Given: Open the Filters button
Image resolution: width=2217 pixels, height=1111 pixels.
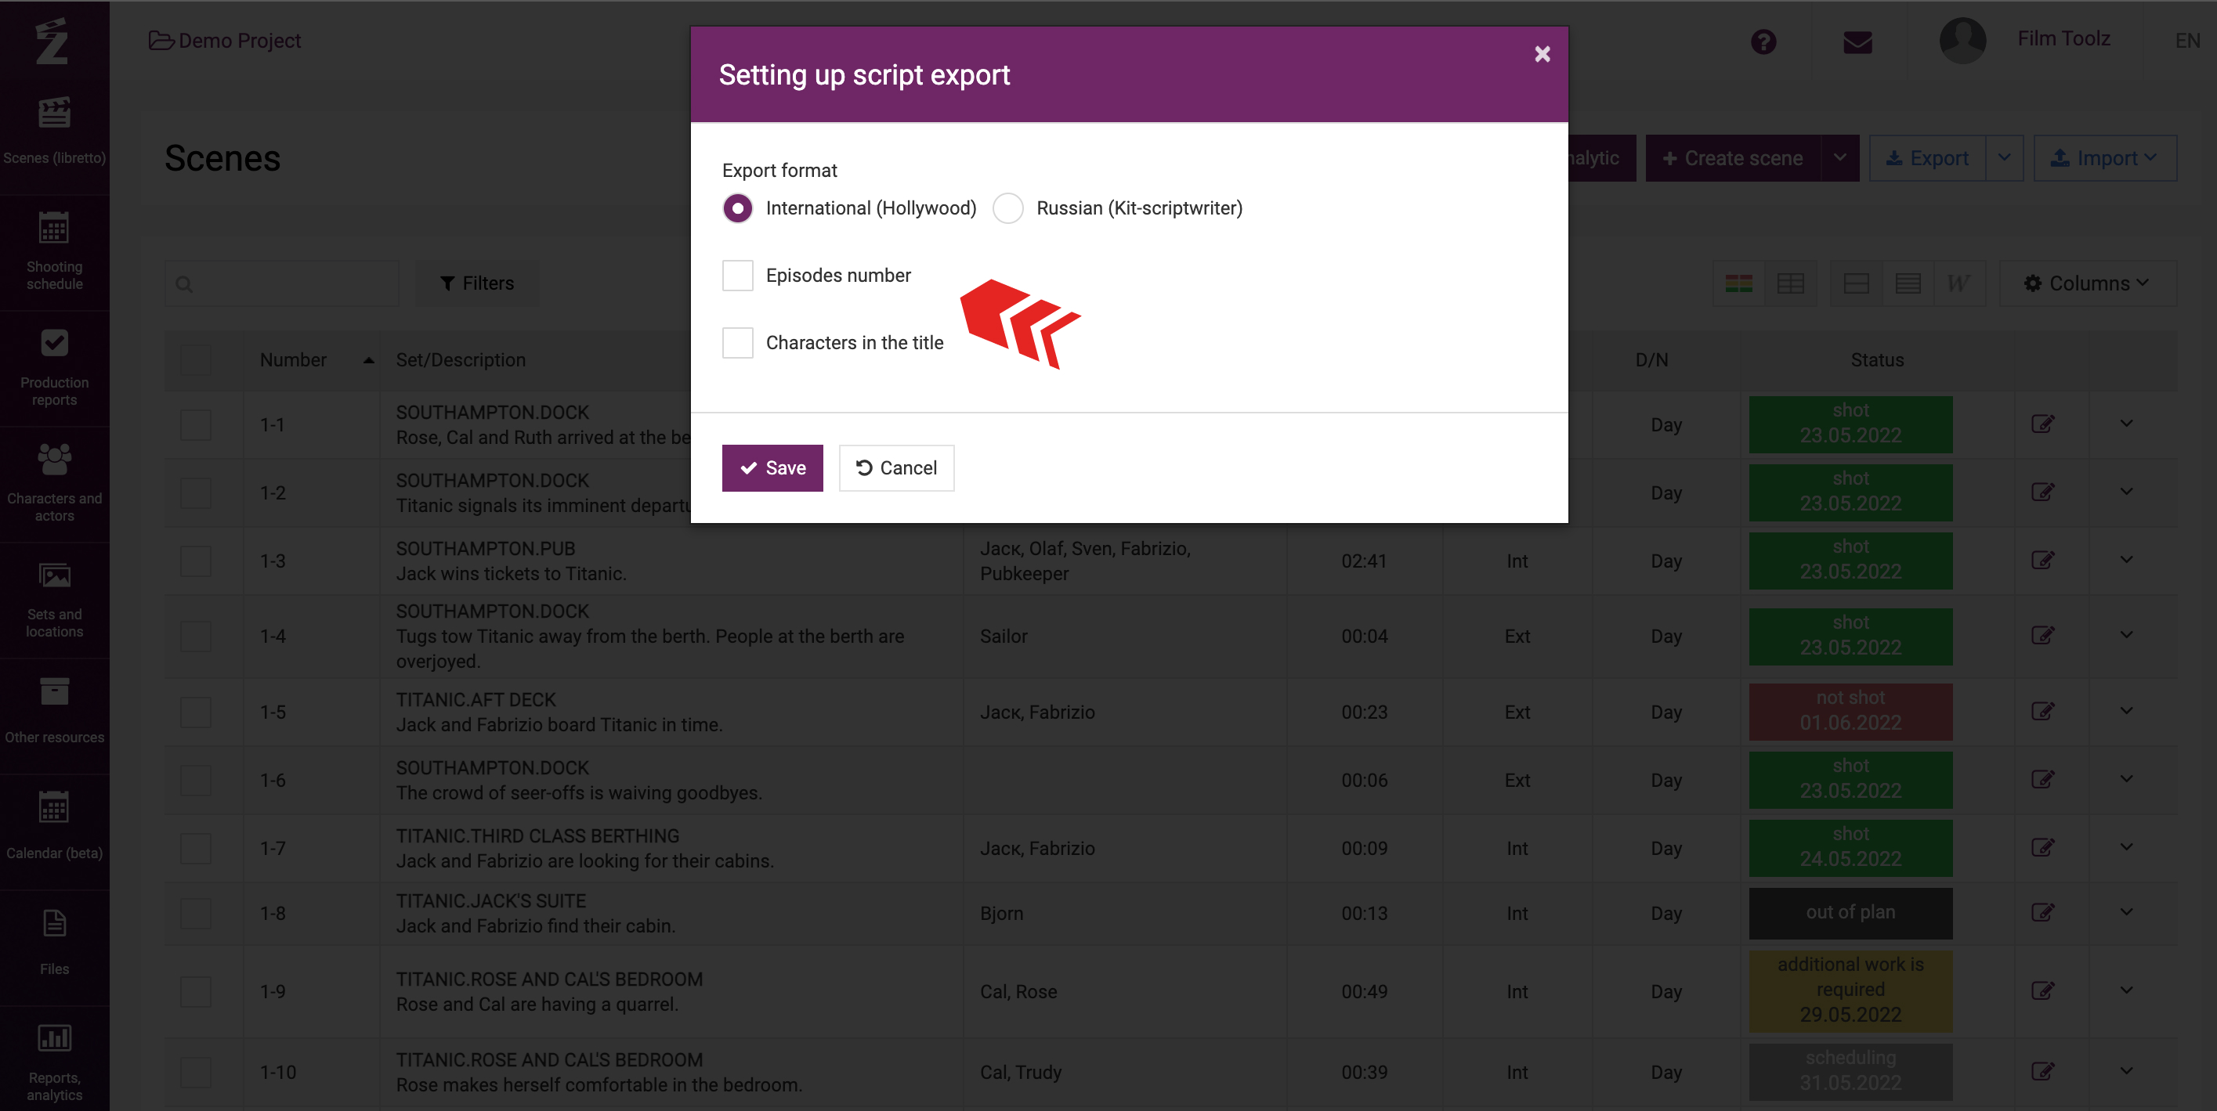Looking at the screenshot, I should pos(477,283).
